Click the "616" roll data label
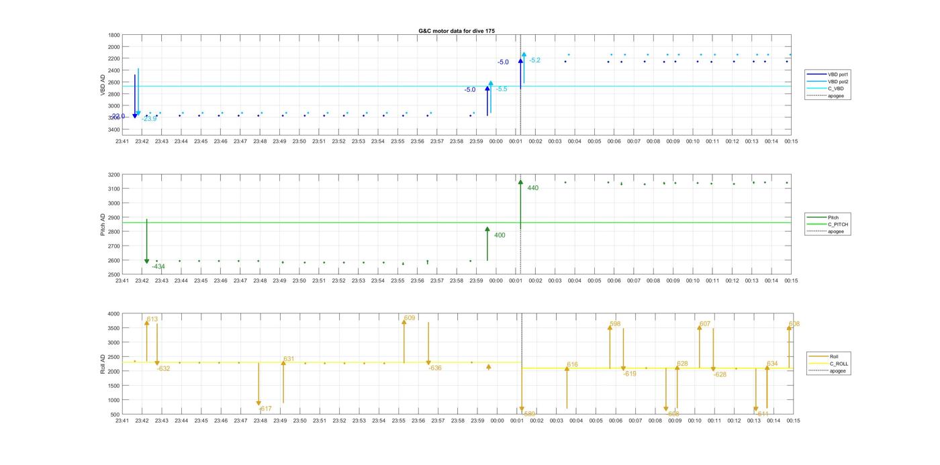 point(572,365)
